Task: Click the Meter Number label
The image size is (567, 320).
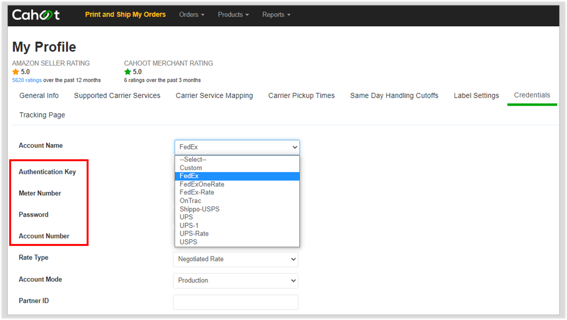Action: (40, 193)
